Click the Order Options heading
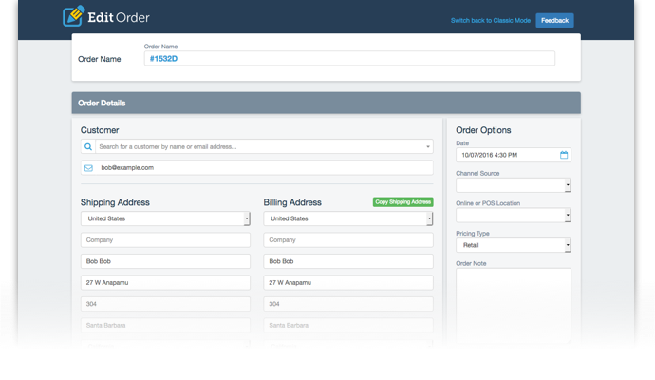The image size is (655, 380). pos(483,130)
